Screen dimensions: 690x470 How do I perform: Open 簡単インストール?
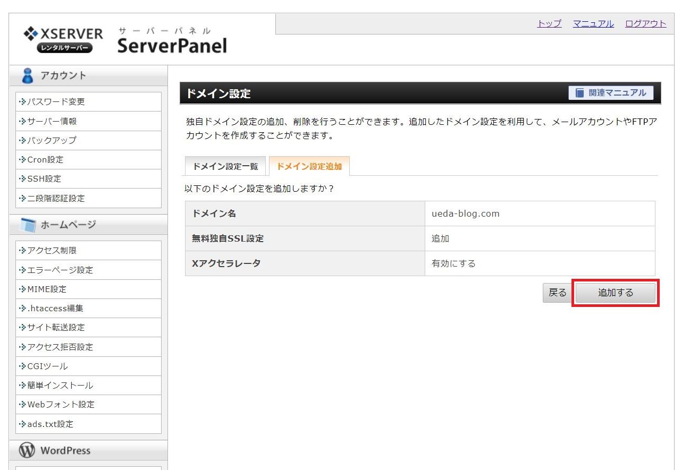[88, 385]
